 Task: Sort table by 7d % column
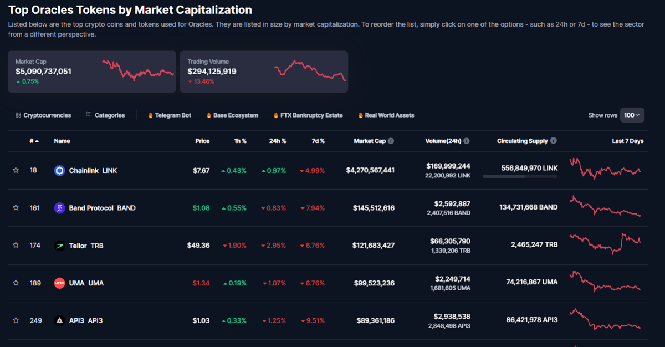tap(318, 141)
